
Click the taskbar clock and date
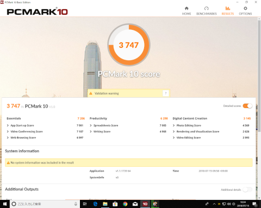tap(243, 204)
